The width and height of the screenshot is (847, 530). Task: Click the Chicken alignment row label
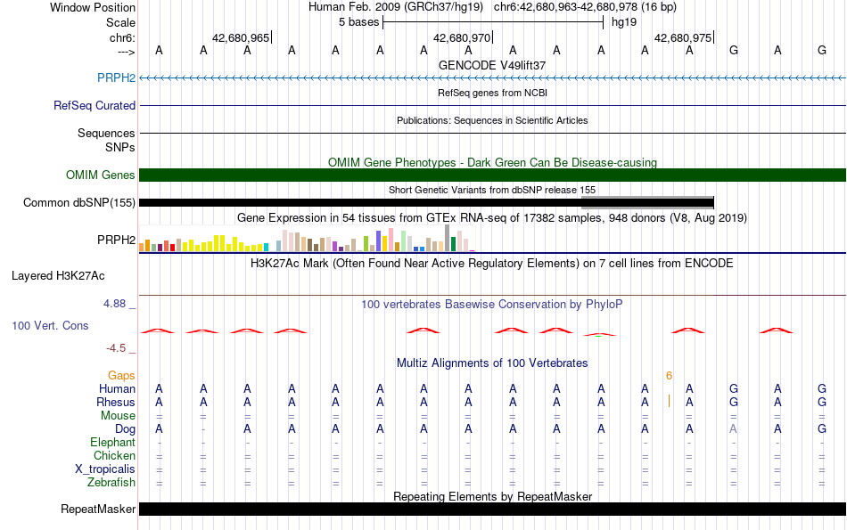[114, 455]
